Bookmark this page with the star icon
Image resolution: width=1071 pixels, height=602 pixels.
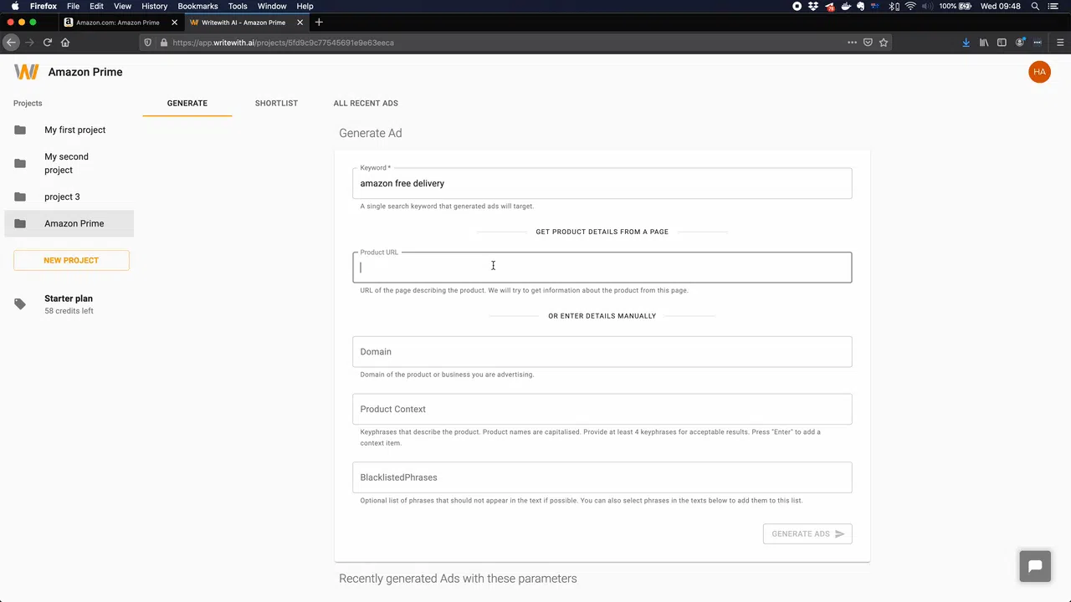(x=884, y=43)
